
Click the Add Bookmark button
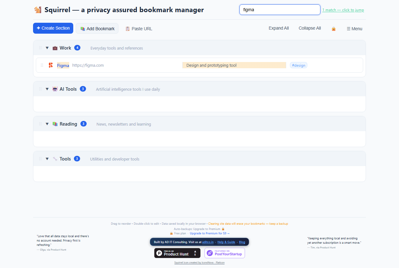[97, 28]
